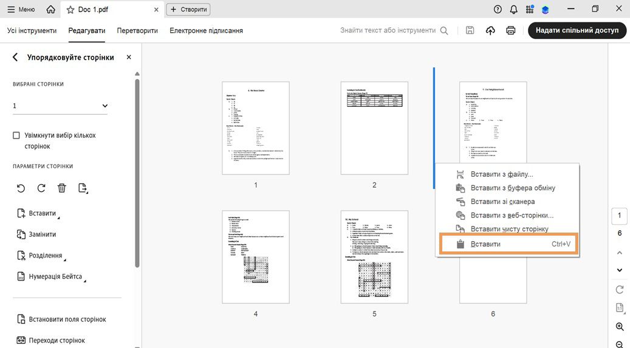
Task: Open the Help question mark icon
Action: [498, 9]
